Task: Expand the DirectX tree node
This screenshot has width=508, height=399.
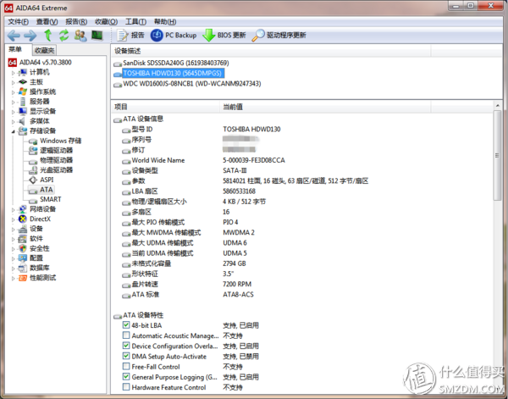Action: coord(14,219)
